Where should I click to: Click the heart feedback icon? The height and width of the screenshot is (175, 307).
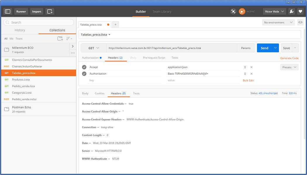[301, 11]
